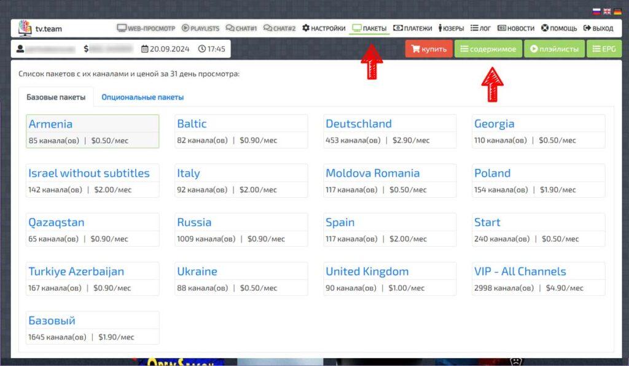Open the PLAYLISTS navigation item
The width and height of the screenshot is (629, 366).
click(201, 28)
